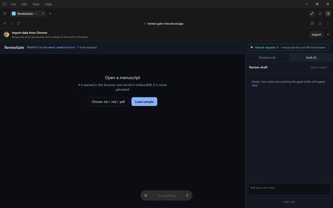
Task: Restore down the browser window
Action: pos(317,4)
